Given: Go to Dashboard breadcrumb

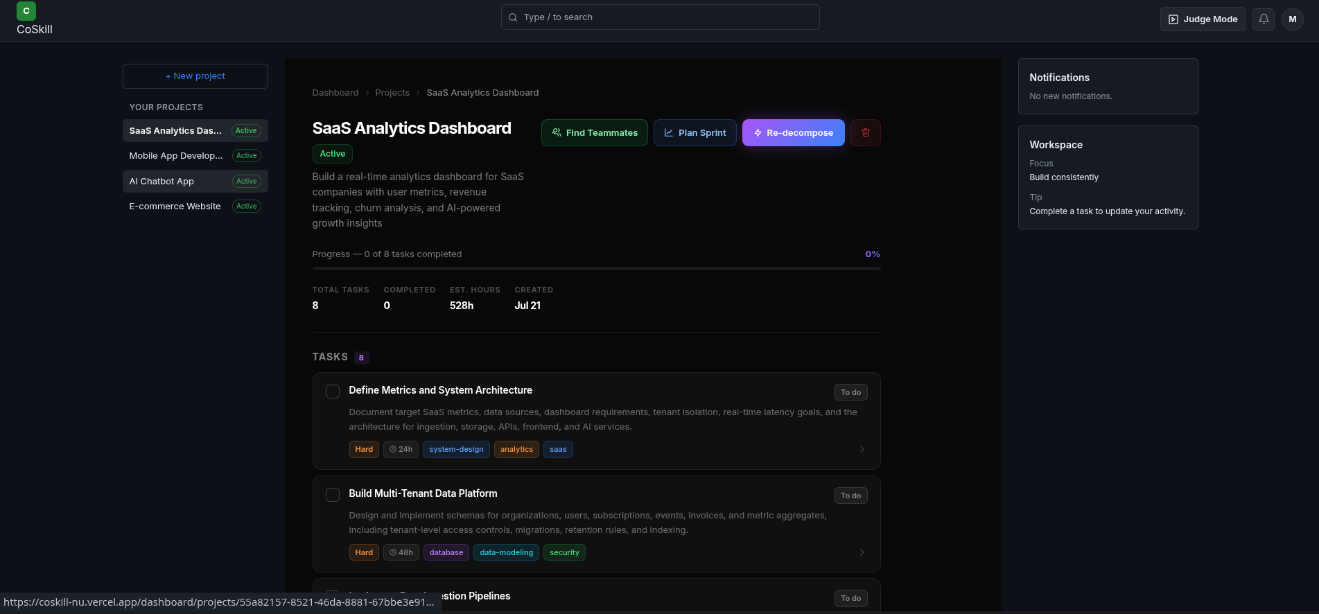Looking at the screenshot, I should pos(335,93).
